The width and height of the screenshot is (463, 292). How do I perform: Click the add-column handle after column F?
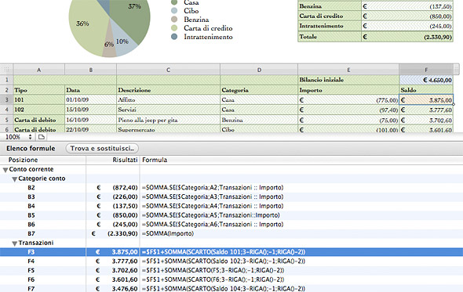457,70
